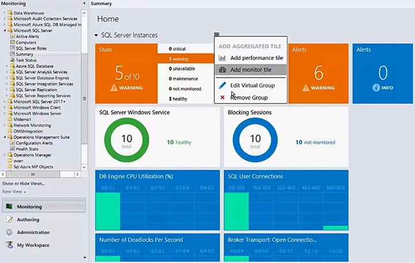Click the warning triangle icon on State tile
Image resolution: width=415 pixels, height=263 pixels.
(x=114, y=87)
